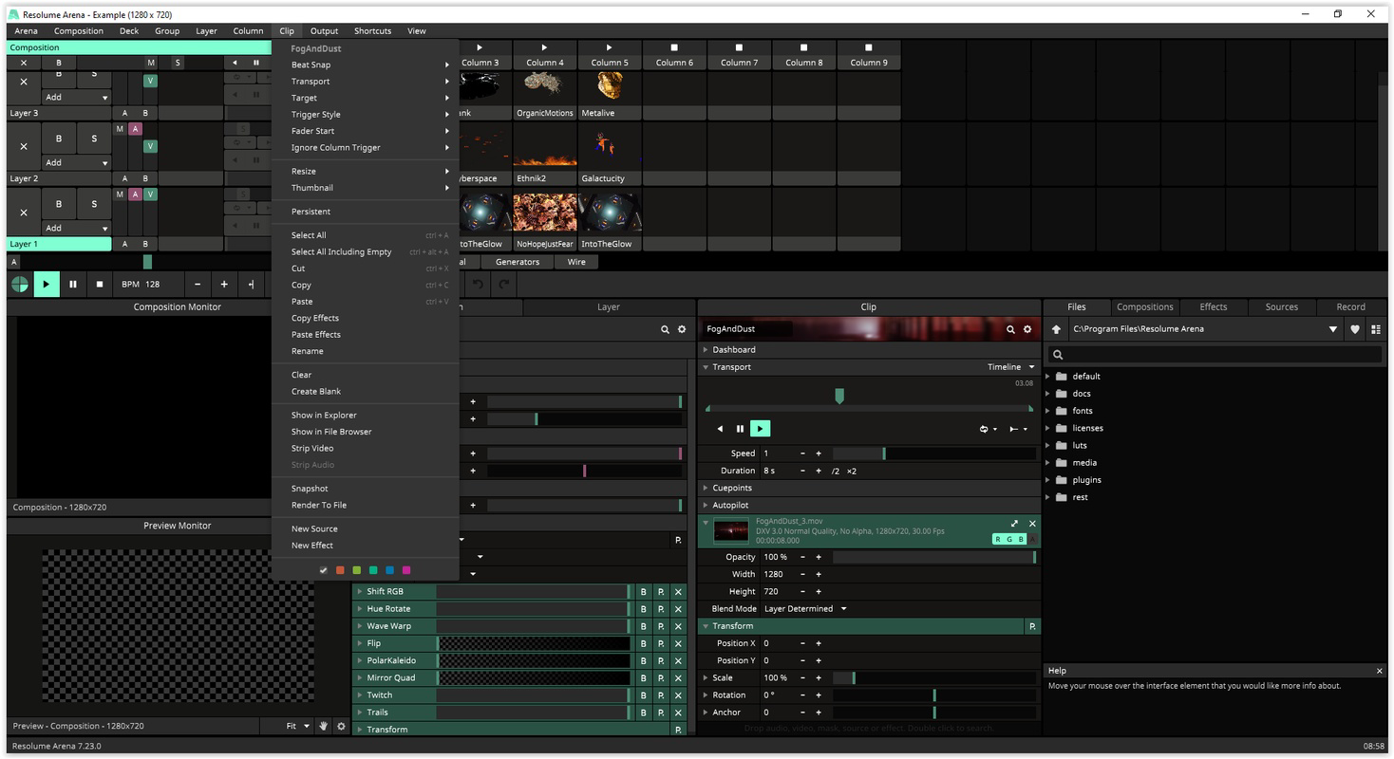This screenshot has height=759, width=1394.
Task: Open the Clip panel gear settings
Action: [x=1027, y=329]
